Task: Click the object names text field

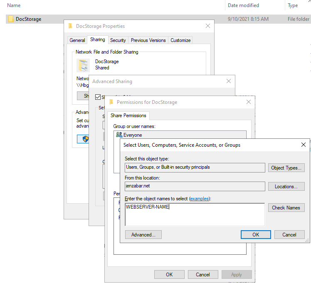Action: (x=195, y=214)
